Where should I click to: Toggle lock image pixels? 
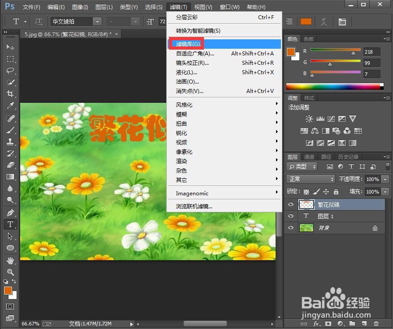(316, 192)
